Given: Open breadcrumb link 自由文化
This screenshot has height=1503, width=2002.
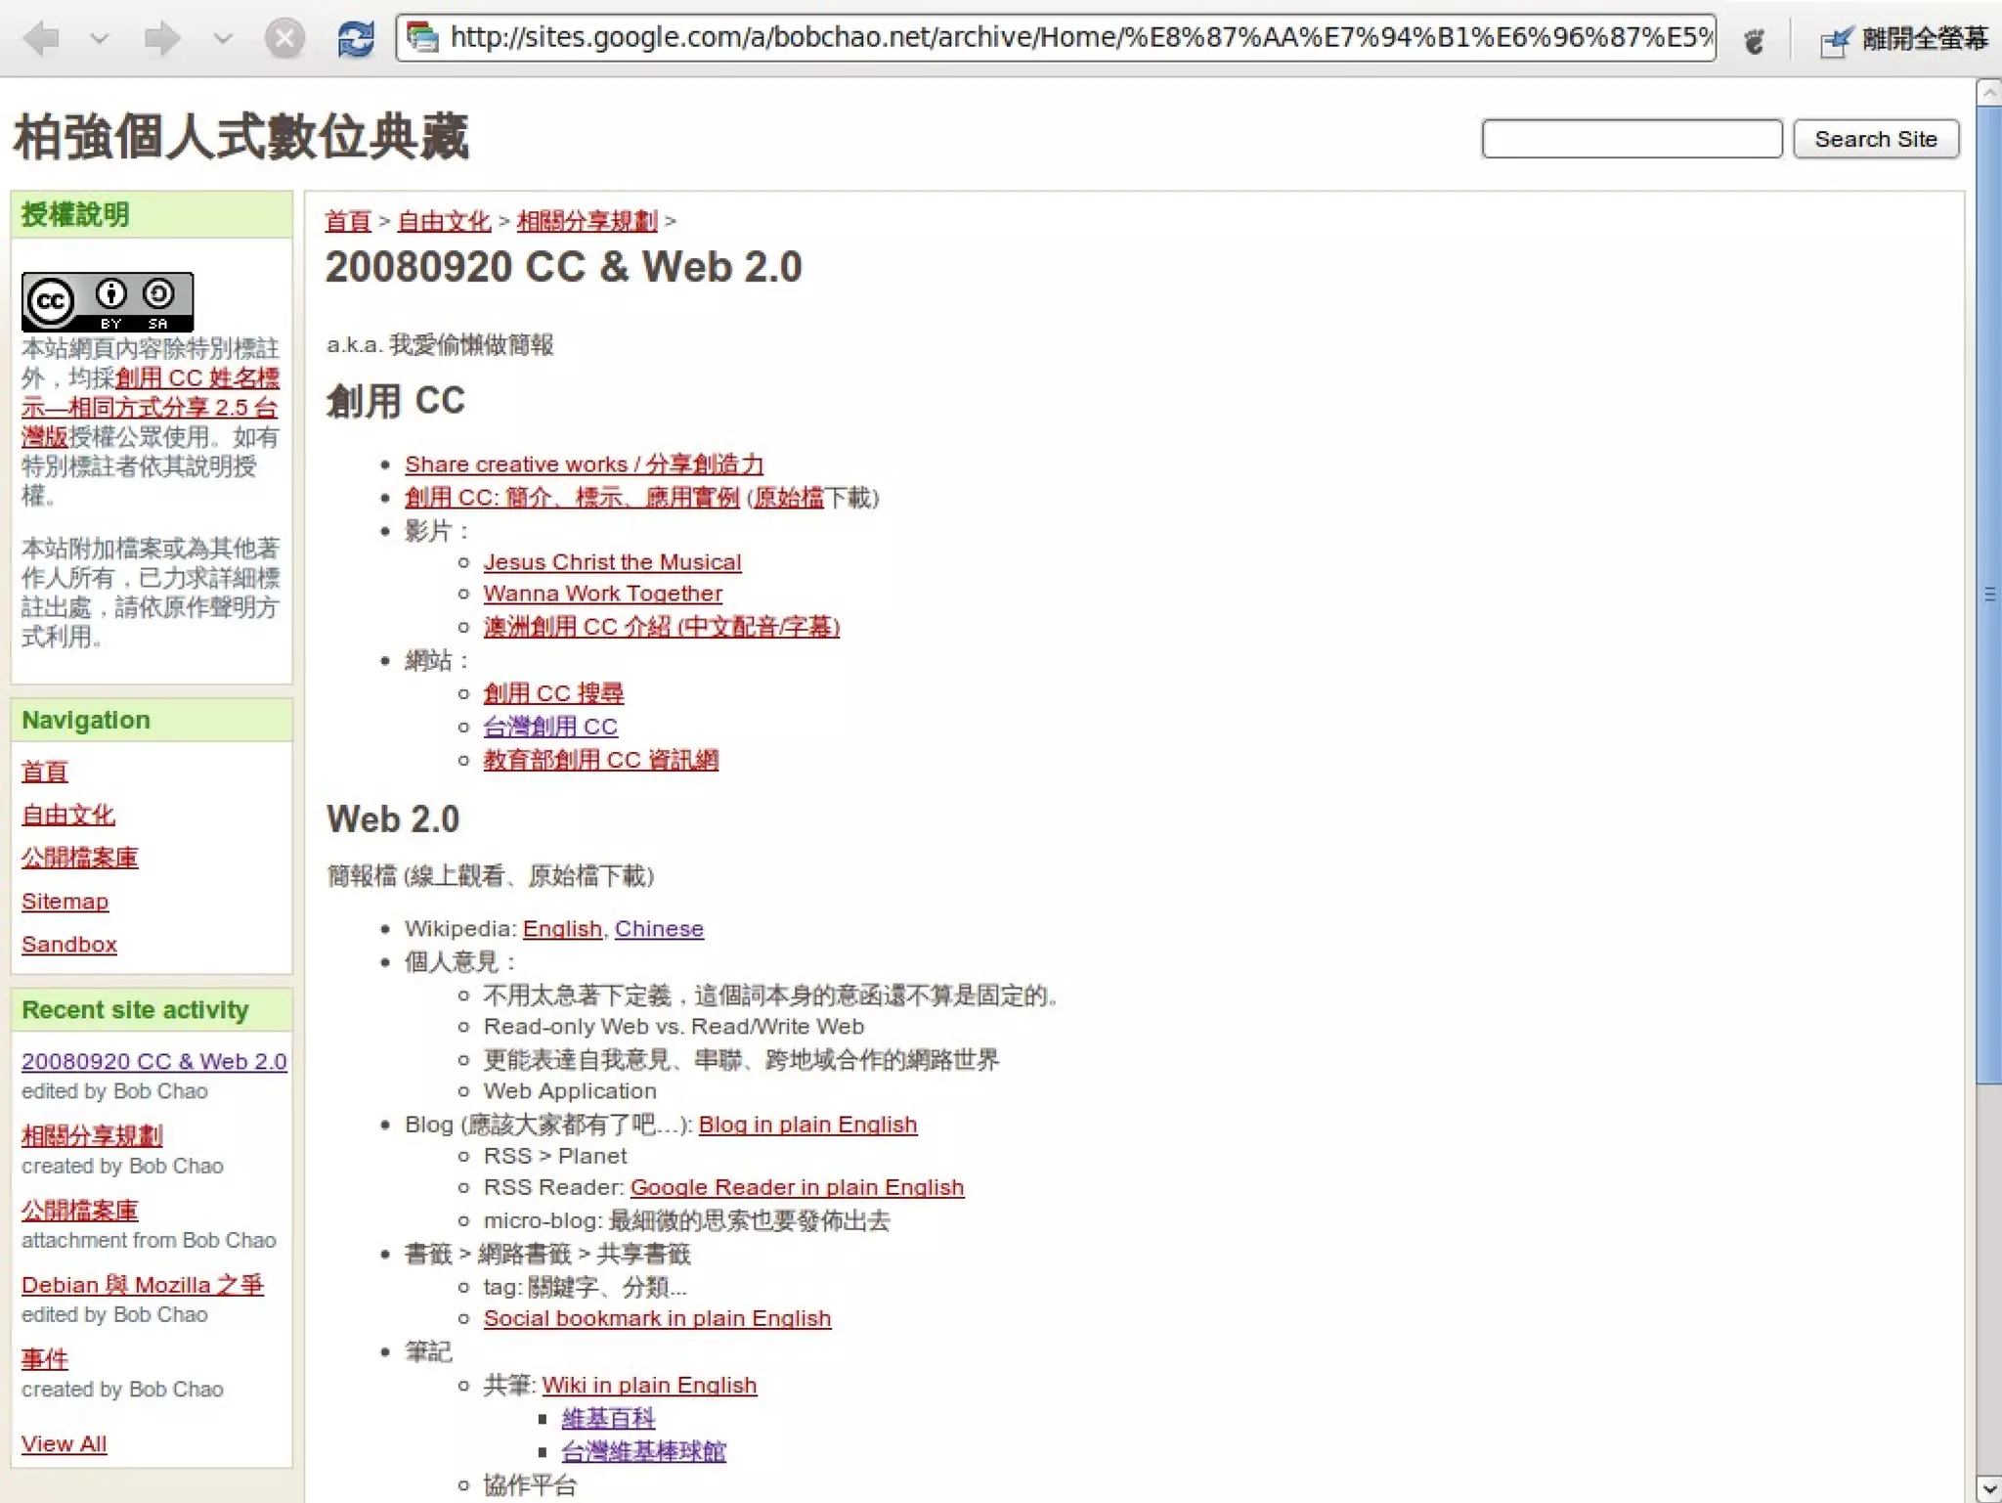Looking at the screenshot, I should tap(444, 221).
